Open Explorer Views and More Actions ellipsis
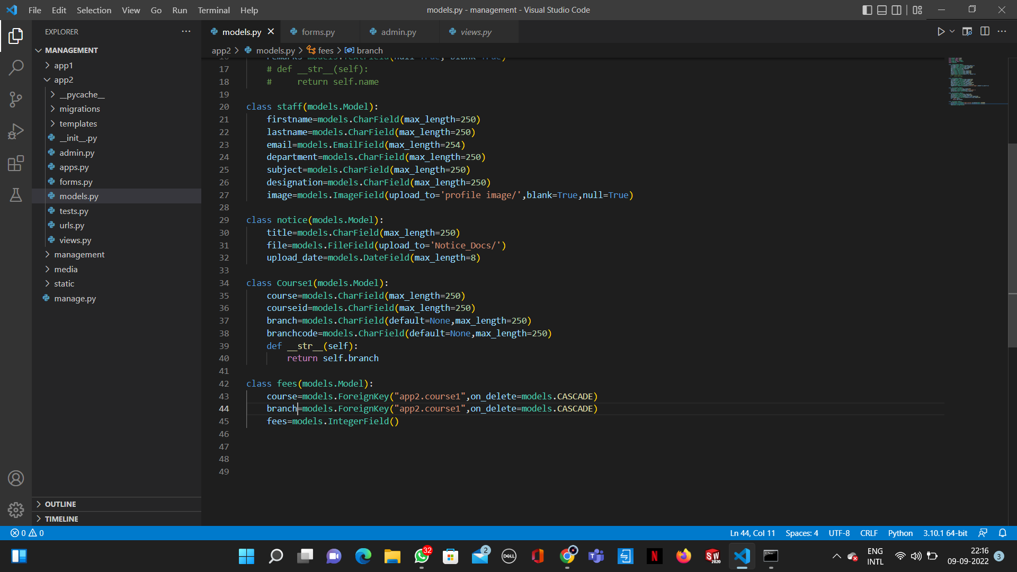The width and height of the screenshot is (1017, 572). pyautogui.click(x=186, y=32)
